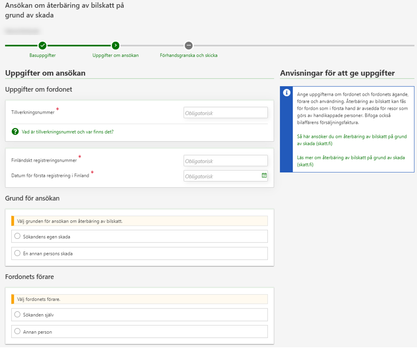Focus the Finländskt registreringsnummer field
The image size is (417, 353).
pos(225,161)
